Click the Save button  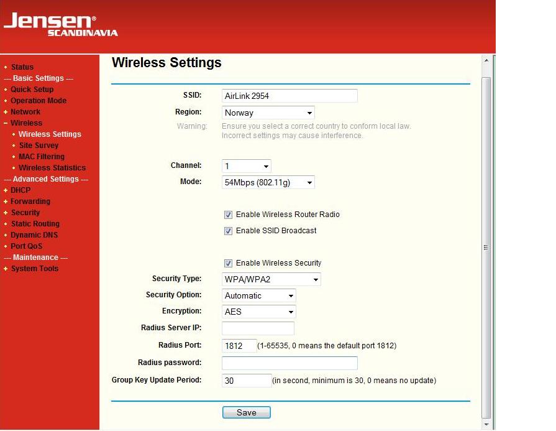pyautogui.click(x=247, y=412)
